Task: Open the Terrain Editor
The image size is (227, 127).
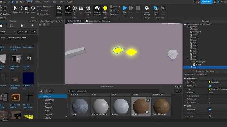Action: (x=59, y=10)
